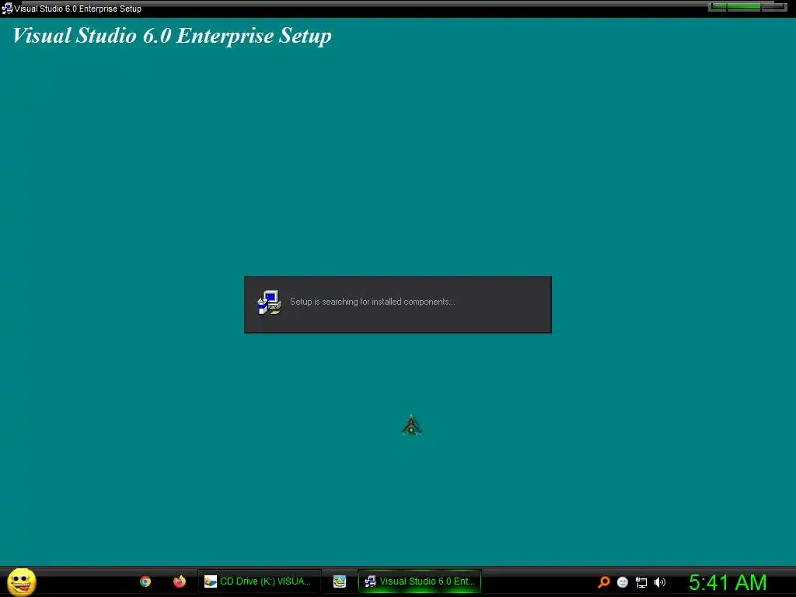Launch Google Chrome from the taskbar

(x=145, y=581)
